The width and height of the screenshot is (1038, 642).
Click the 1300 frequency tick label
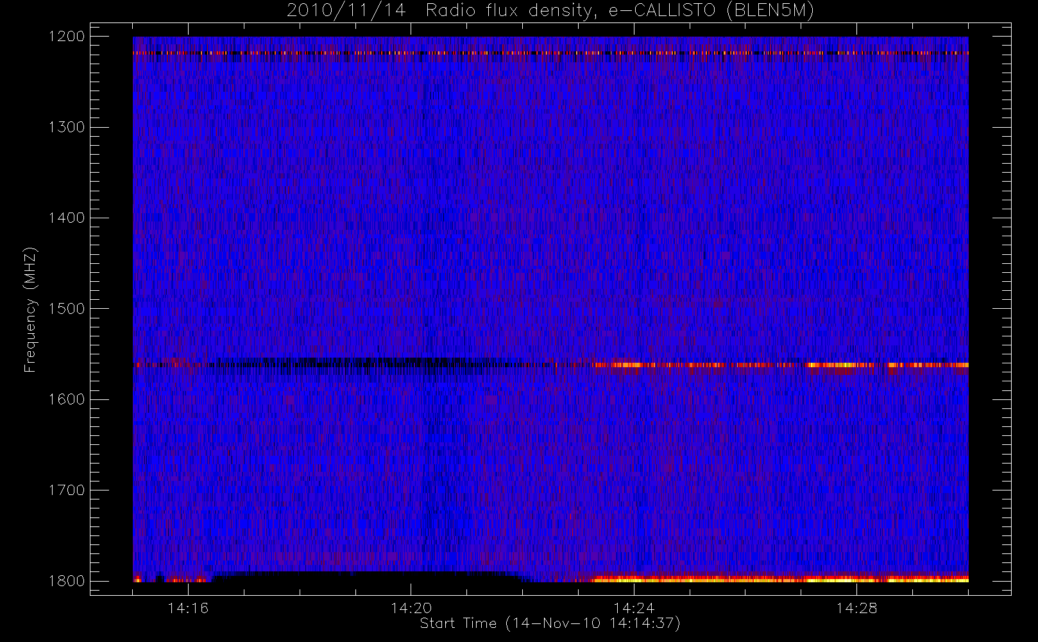pos(67,126)
